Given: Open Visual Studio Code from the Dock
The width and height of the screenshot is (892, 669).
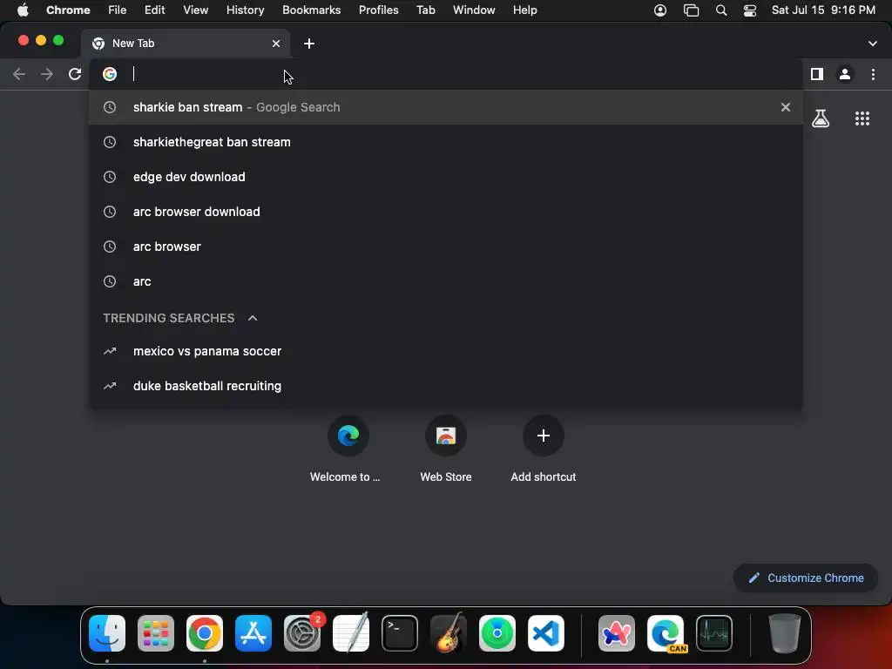Looking at the screenshot, I should click(x=546, y=633).
